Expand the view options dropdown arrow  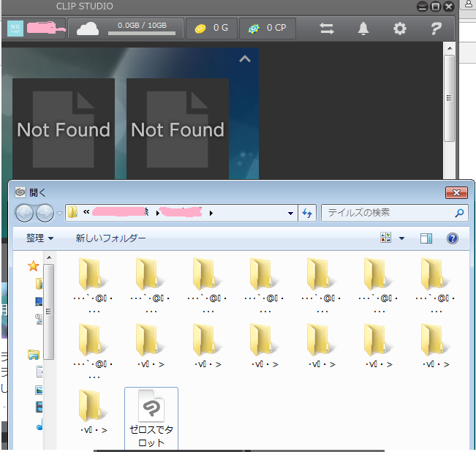click(x=401, y=238)
